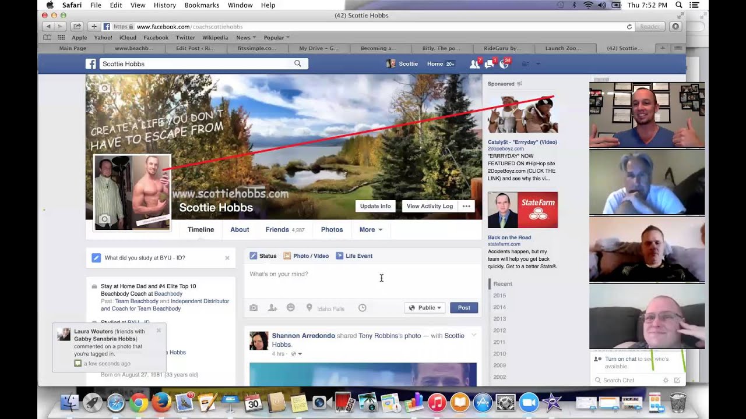Open Firefox from the Dock

pos(161,403)
